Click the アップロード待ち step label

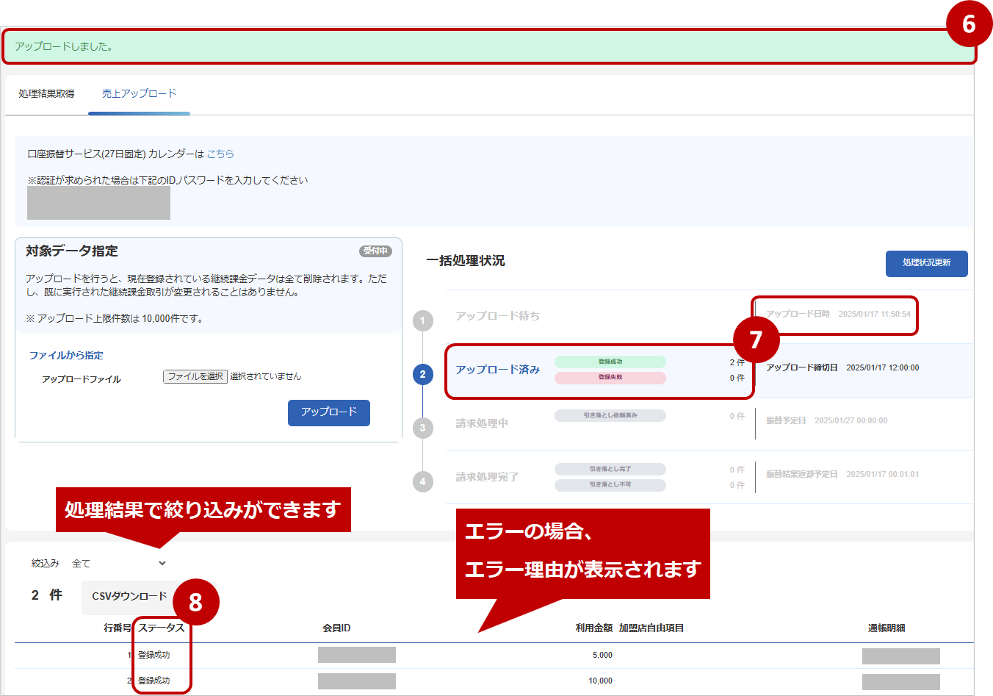497,316
